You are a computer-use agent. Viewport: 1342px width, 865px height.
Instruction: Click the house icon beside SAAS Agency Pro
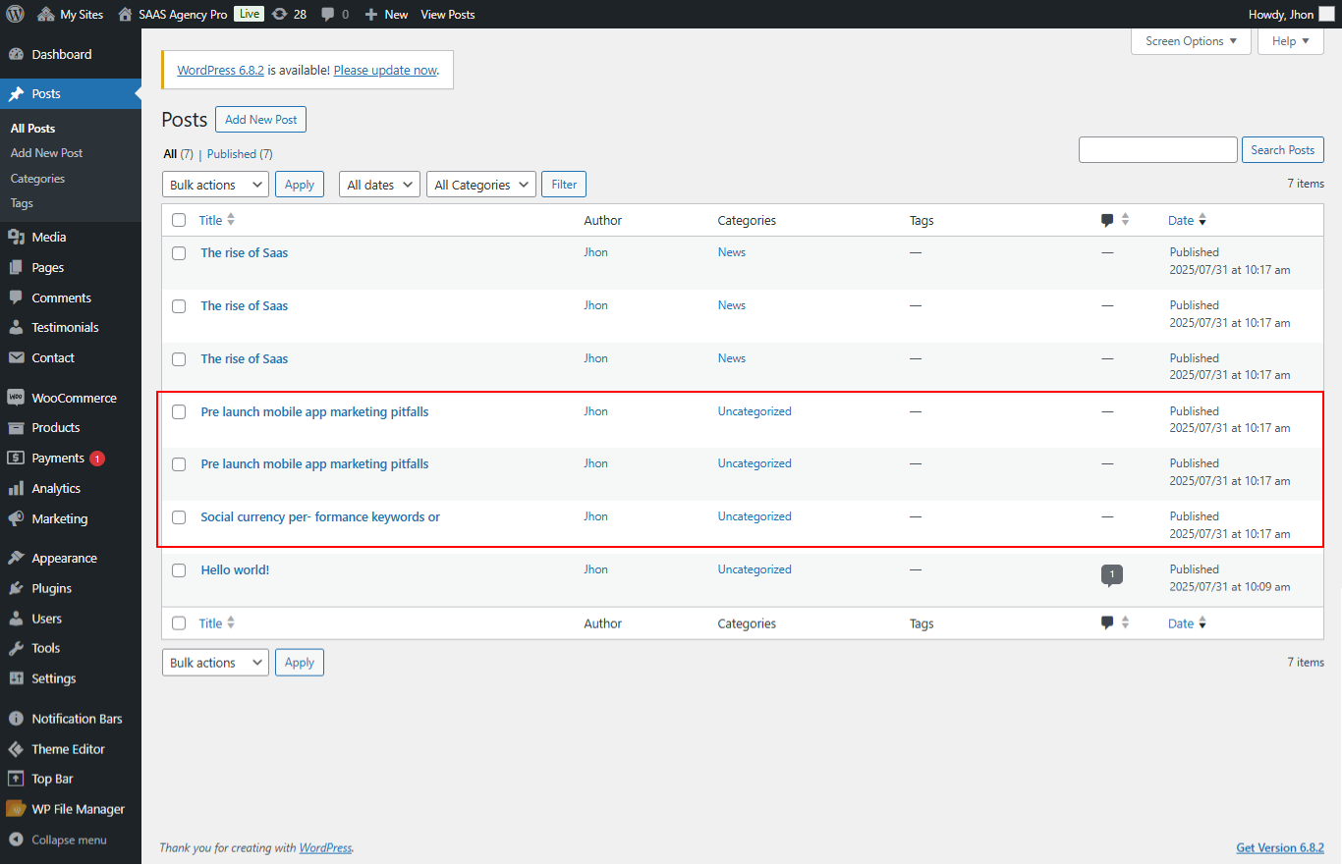[x=125, y=15]
